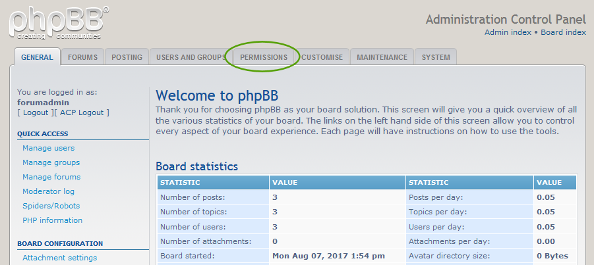Open the Forums tab
The height and width of the screenshot is (265, 594).
tap(82, 57)
